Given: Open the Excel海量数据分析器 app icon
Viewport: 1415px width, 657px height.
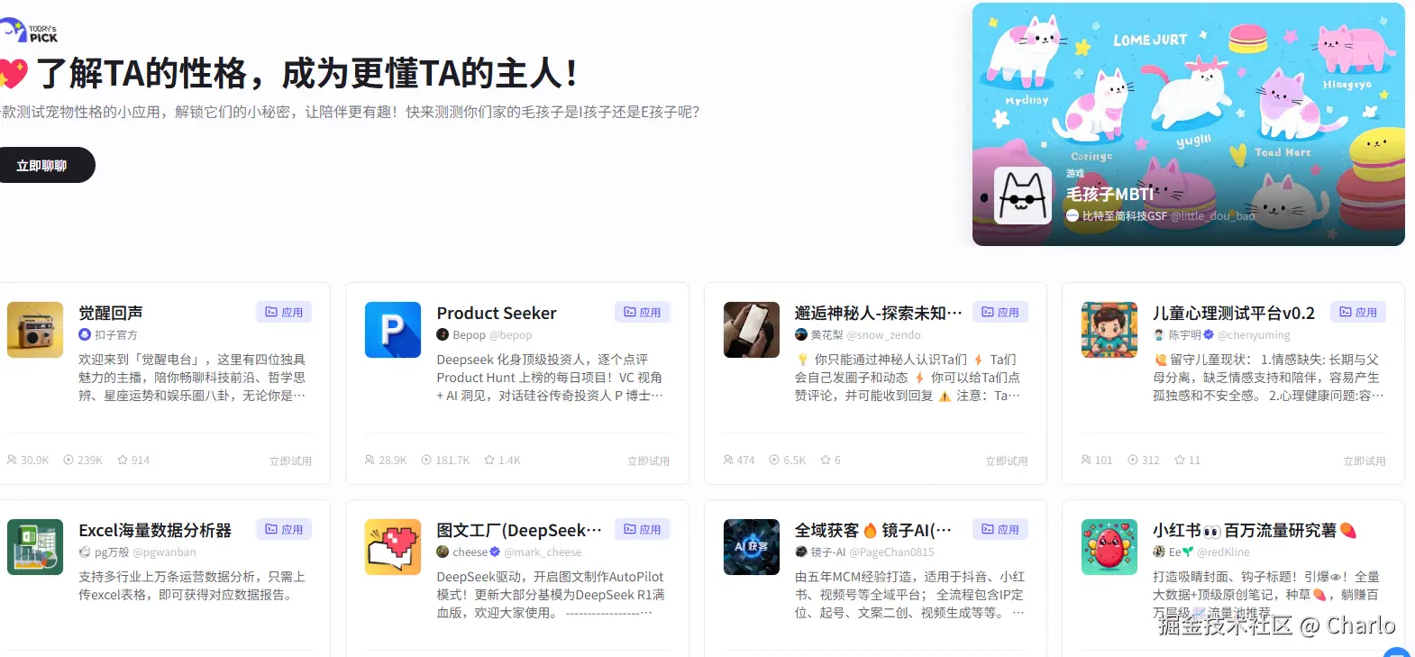Looking at the screenshot, I should 35,547.
